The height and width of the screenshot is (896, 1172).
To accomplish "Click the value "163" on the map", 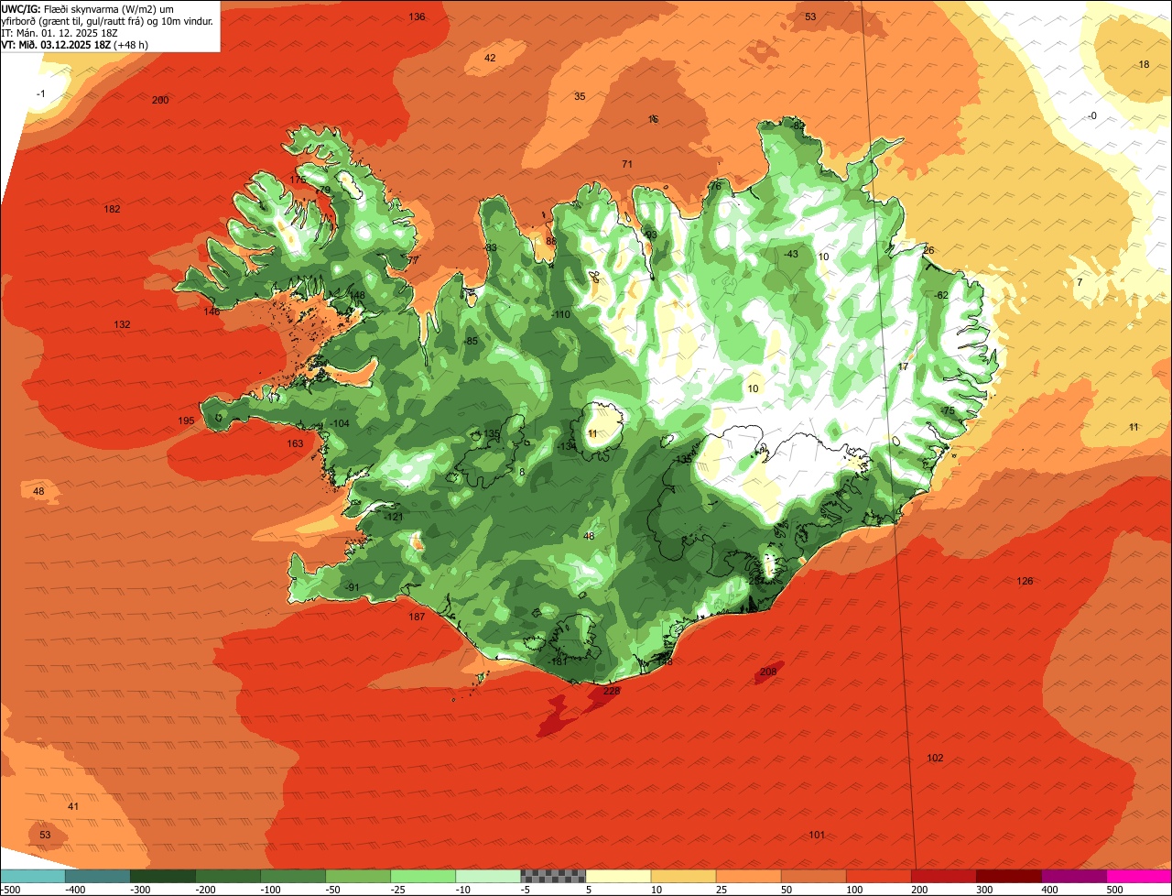I will (x=295, y=443).
